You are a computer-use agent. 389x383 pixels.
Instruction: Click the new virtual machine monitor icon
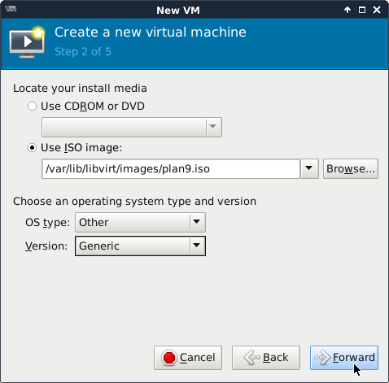[27, 42]
